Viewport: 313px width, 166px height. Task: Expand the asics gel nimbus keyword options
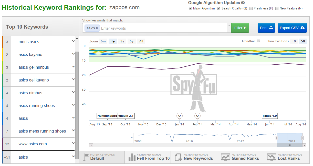point(73,67)
